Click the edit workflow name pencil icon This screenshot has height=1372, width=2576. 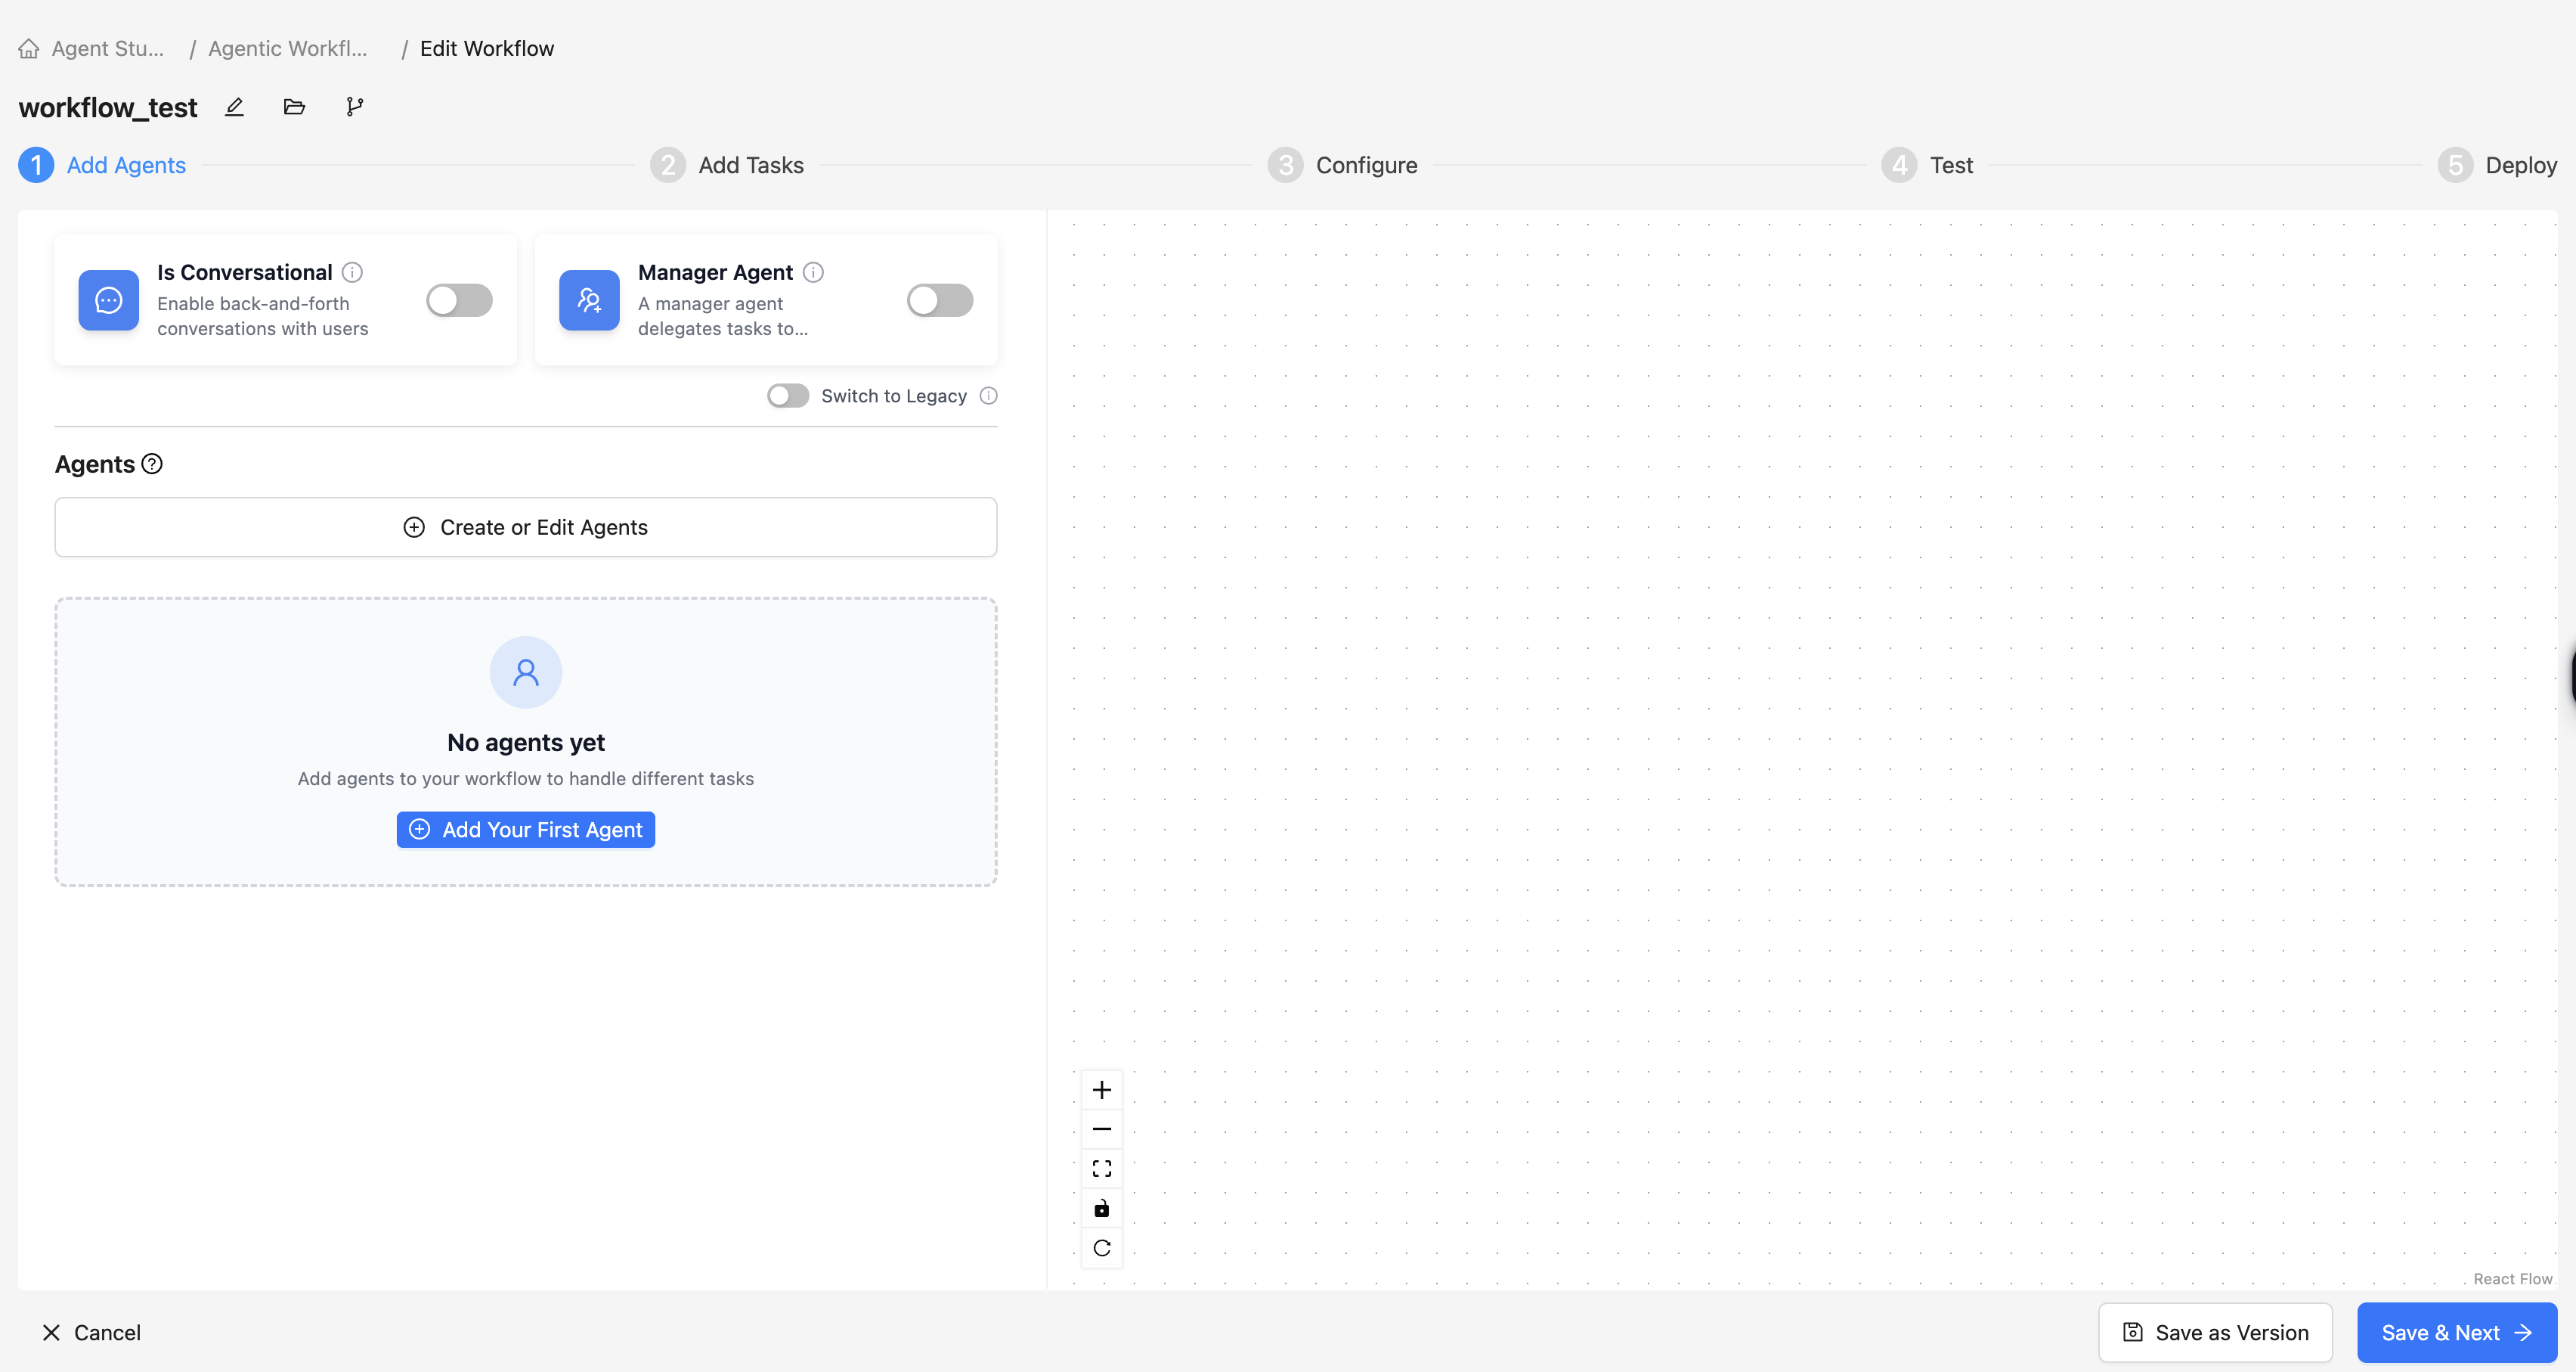[234, 107]
